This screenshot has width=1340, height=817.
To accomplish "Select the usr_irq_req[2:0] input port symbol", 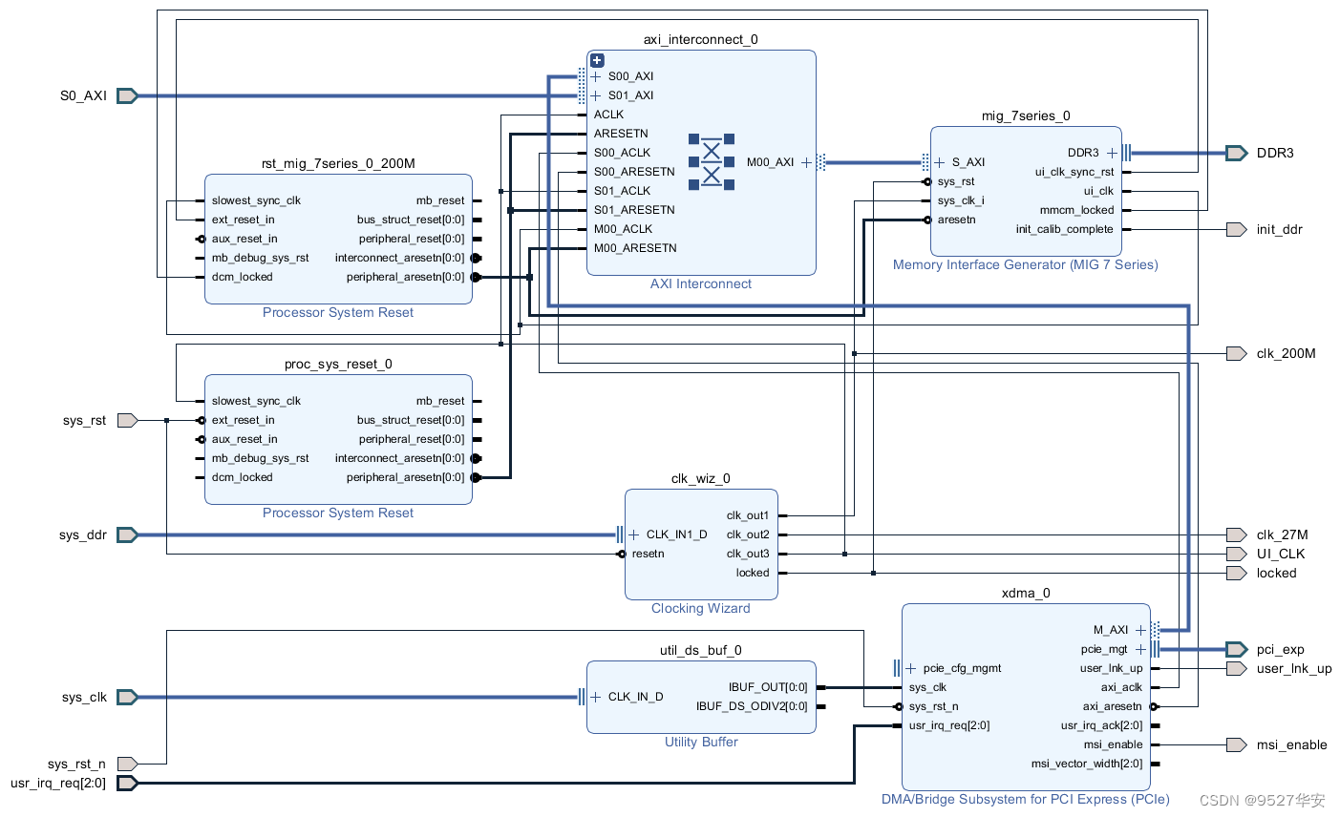I will (x=127, y=783).
